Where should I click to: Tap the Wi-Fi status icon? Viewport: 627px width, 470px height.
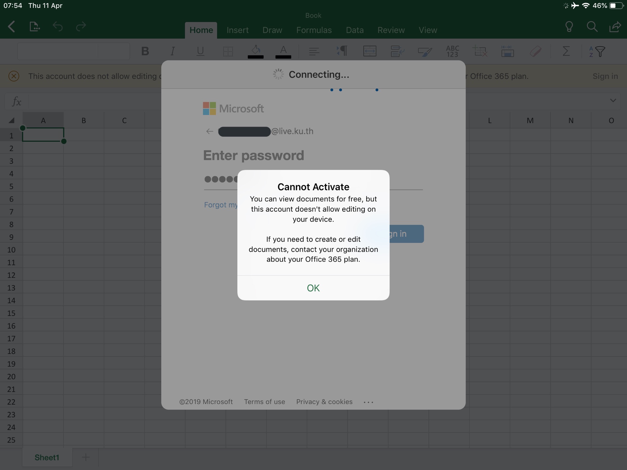[x=586, y=6]
